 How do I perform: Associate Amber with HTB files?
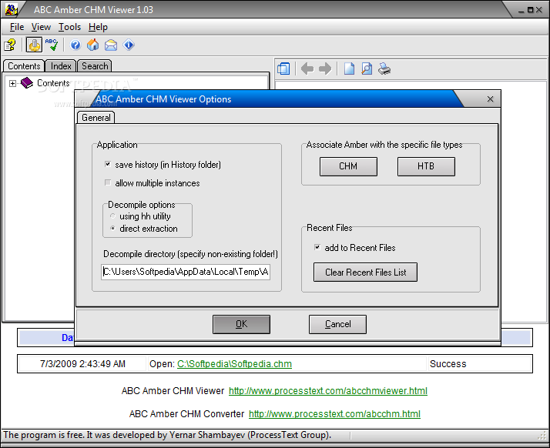[426, 166]
